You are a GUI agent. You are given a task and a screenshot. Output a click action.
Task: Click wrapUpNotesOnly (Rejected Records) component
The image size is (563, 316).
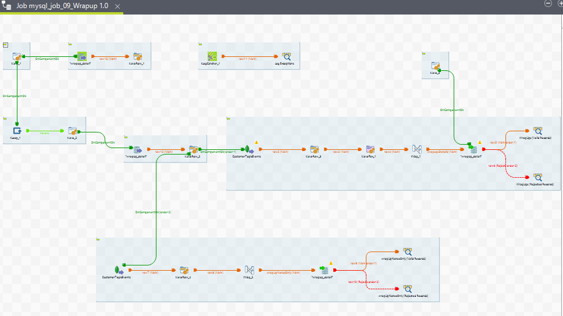click(408, 289)
